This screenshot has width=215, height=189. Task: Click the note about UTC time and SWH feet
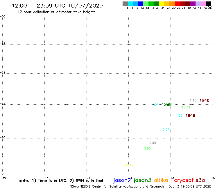[x=61, y=181]
